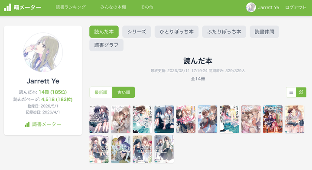Viewport: 312px width, 170px height.
Task: Open the 読書メーター profile link
Action: (x=43, y=124)
